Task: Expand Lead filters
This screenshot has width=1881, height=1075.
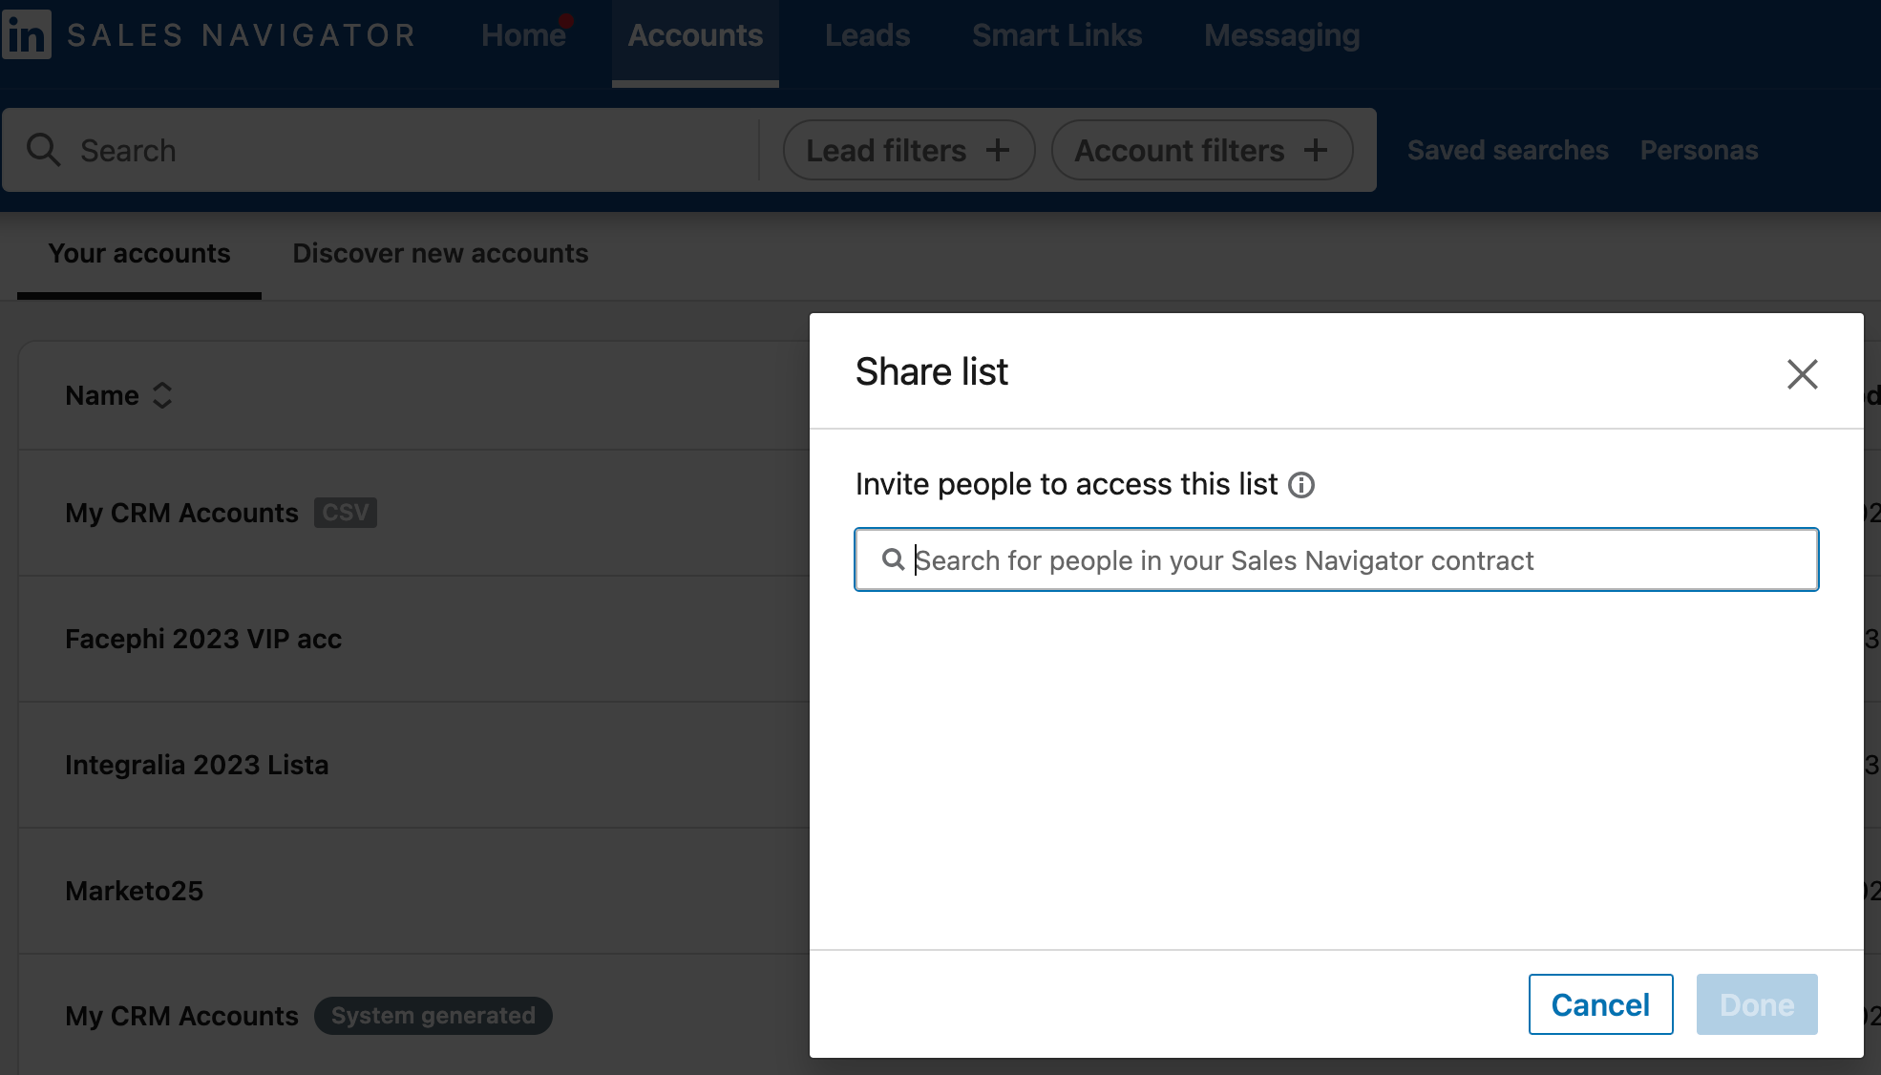Action: point(908,150)
